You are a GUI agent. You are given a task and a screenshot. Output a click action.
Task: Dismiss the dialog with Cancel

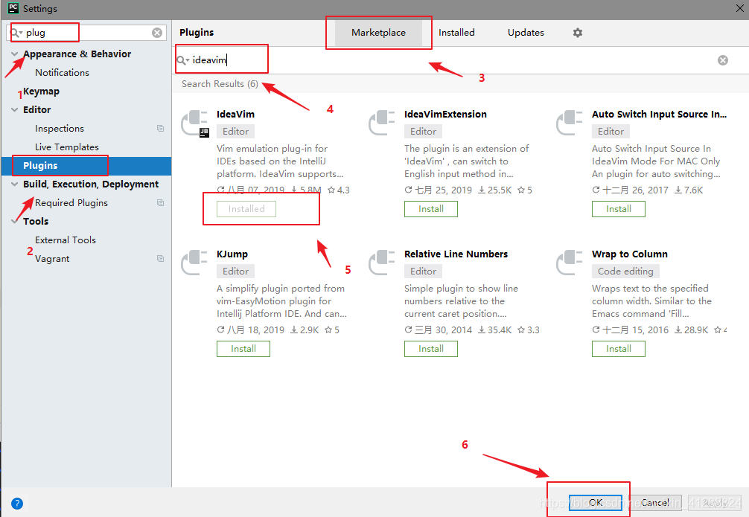(x=655, y=503)
